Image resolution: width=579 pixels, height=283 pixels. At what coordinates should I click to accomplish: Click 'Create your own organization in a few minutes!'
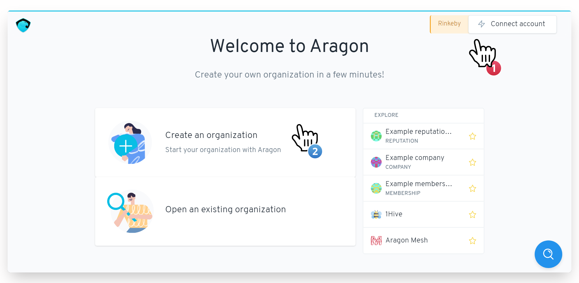tap(289, 75)
